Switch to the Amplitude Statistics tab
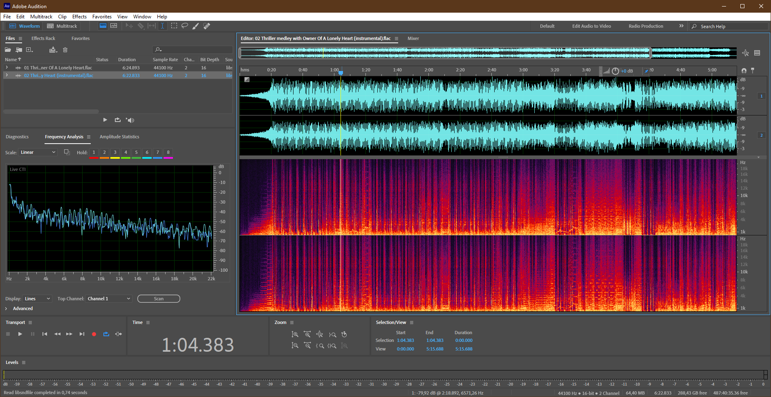Viewport: 771px width, 397px height. pos(119,137)
